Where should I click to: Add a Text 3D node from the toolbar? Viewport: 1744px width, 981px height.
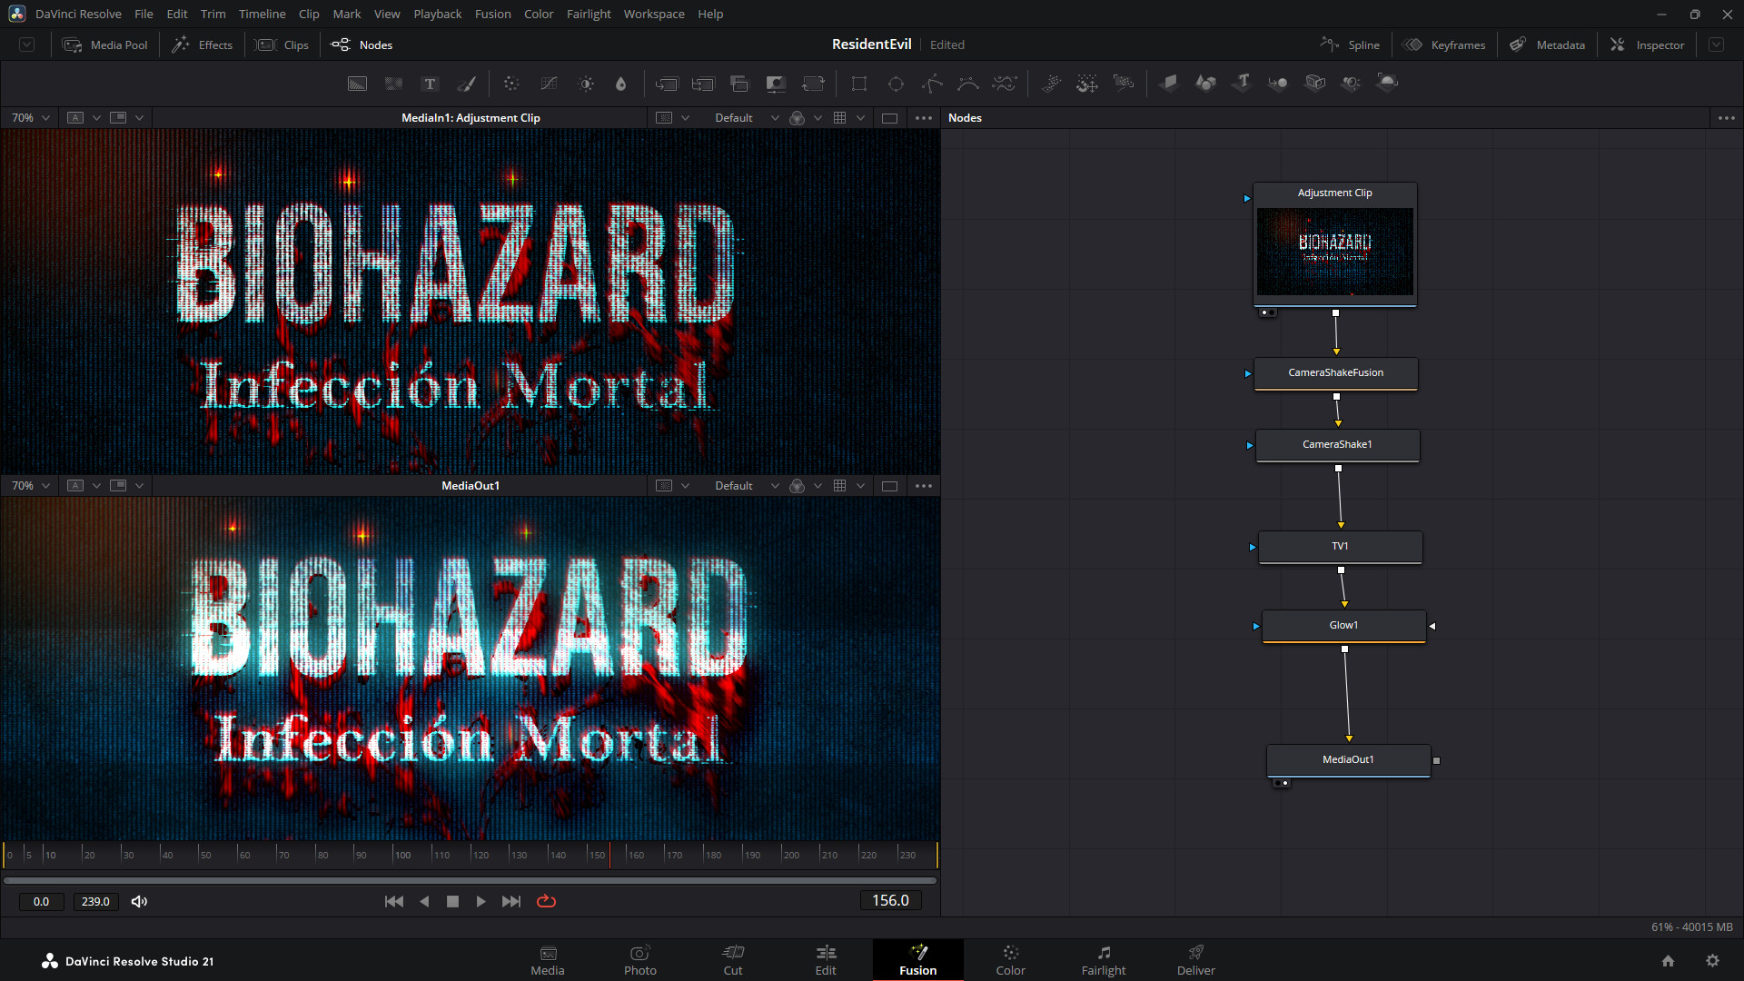tap(1242, 84)
